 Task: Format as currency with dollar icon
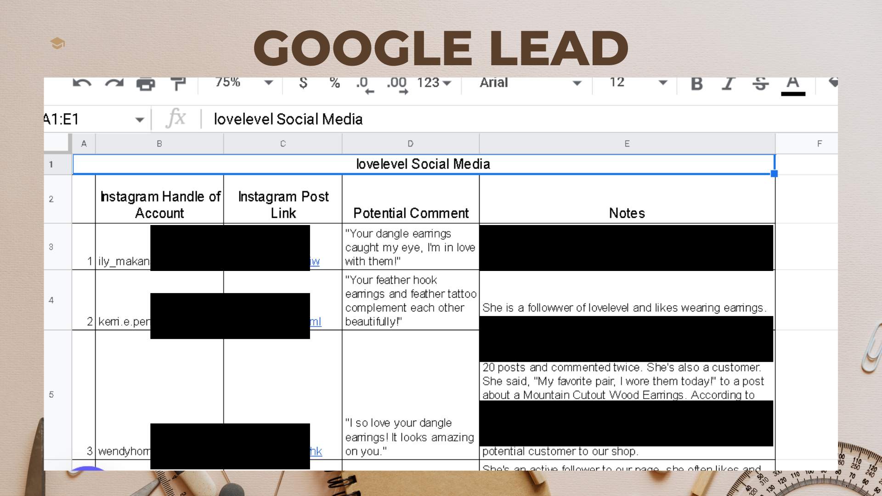(303, 83)
